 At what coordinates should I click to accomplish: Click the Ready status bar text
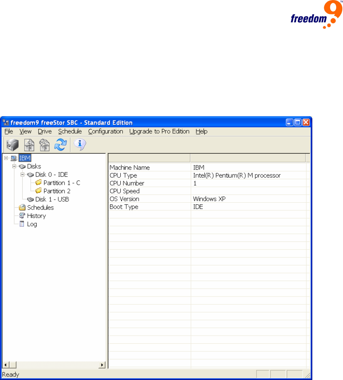[11, 375]
